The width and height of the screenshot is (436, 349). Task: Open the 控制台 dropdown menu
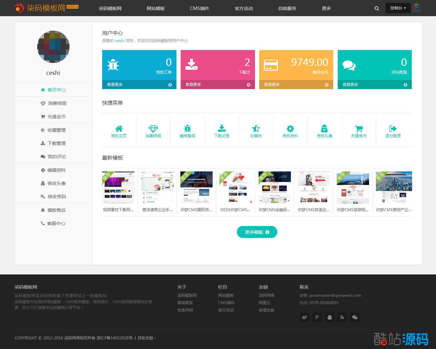click(x=398, y=8)
